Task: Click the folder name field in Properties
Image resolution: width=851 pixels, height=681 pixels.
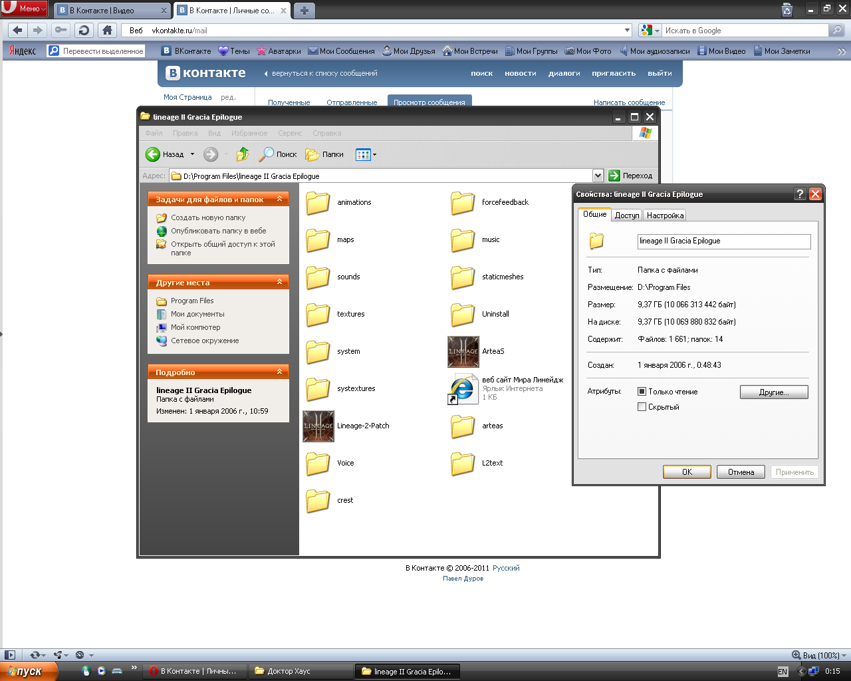Action: click(x=724, y=241)
